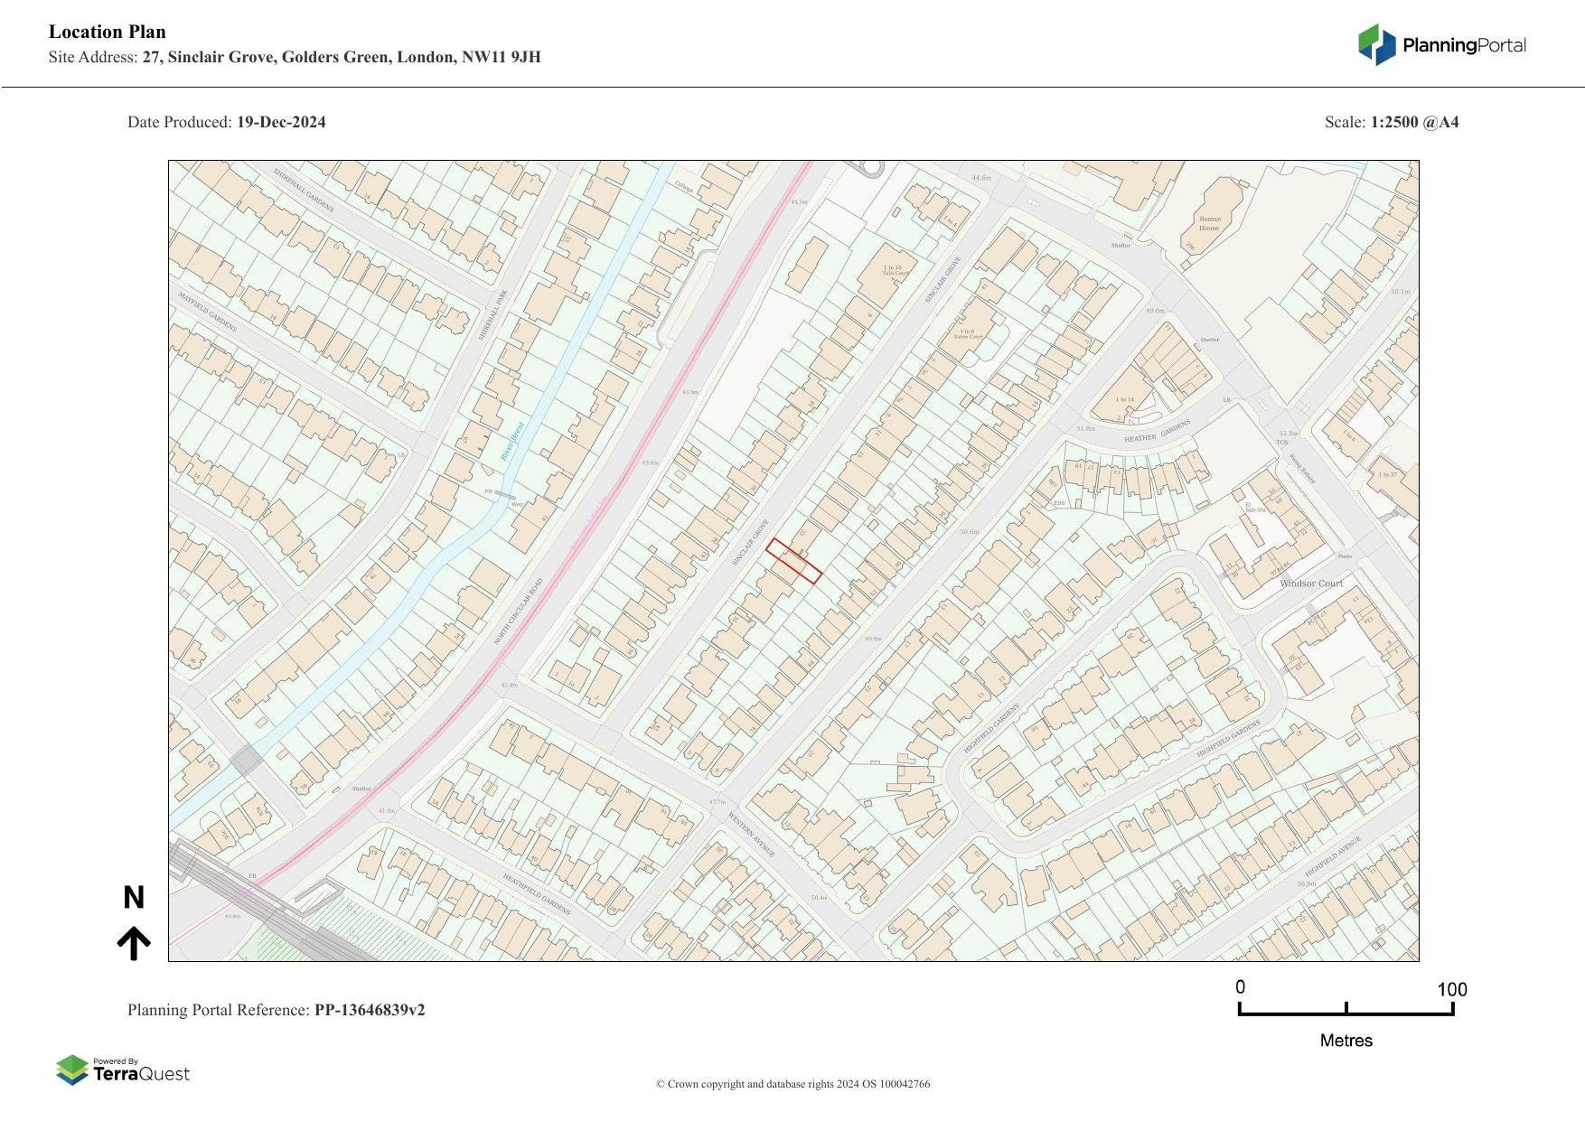Viewport: 1585px width, 1121px height.
Task: Click the Crown copyright notice
Action: tap(792, 1084)
